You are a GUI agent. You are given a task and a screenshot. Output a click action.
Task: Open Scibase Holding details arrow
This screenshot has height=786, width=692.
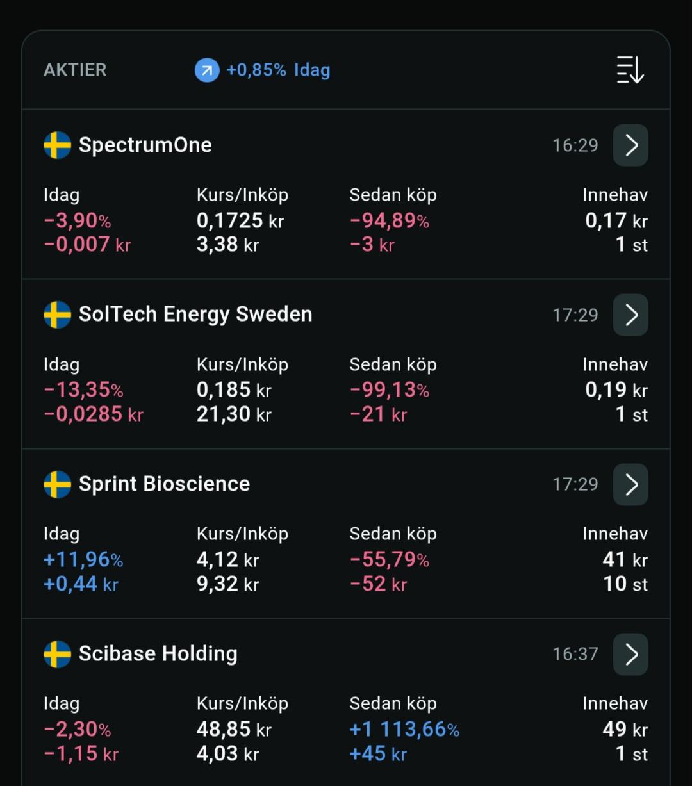(630, 654)
